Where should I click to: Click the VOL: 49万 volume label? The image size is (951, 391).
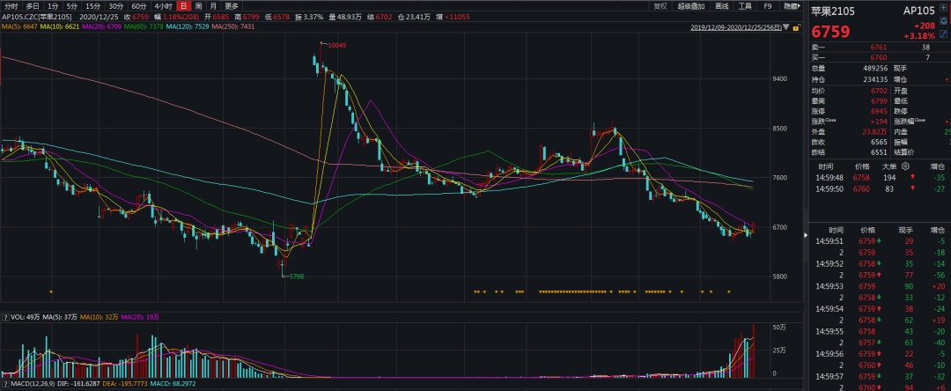tap(25, 317)
